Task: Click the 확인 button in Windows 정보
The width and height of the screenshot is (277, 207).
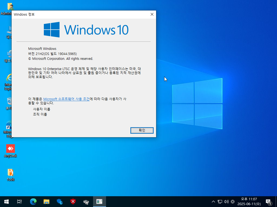Action: (x=142, y=130)
